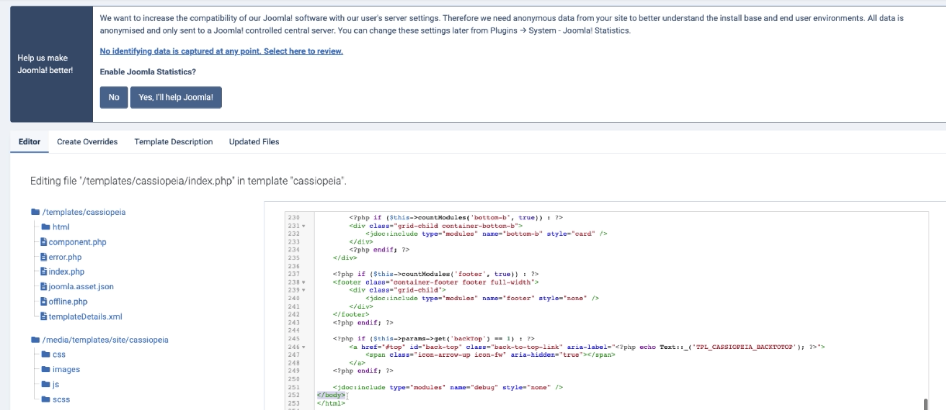Image resolution: width=946 pixels, height=410 pixels.
Task: Click the /templates/cassiopeia folder icon
Action: 35,212
